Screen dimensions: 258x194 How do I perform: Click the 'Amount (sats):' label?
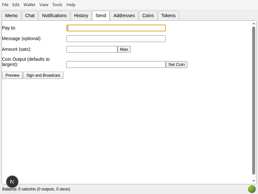17,49
